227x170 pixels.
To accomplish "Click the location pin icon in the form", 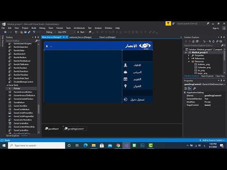I will coord(125,86).
